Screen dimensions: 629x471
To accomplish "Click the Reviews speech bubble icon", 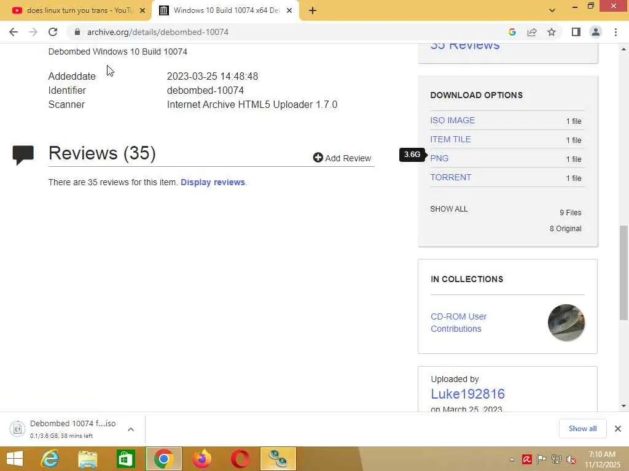I will click(x=23, y=155).
